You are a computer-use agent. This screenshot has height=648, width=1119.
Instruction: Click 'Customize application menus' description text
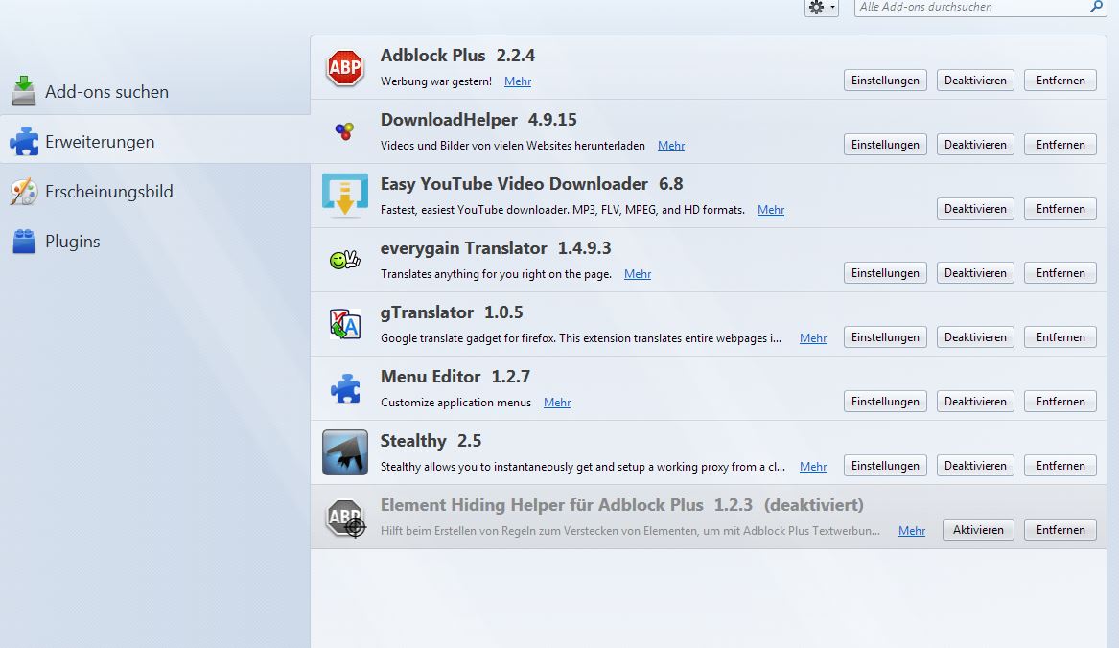[455, 403]
